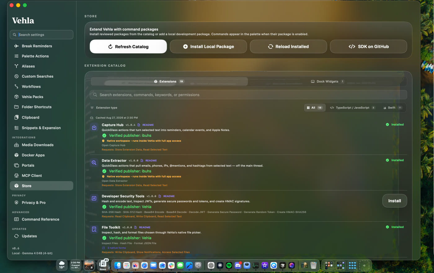Open Xcode from the Dock
This screenshot has height=273, width=434.
(x=189, y=265)
